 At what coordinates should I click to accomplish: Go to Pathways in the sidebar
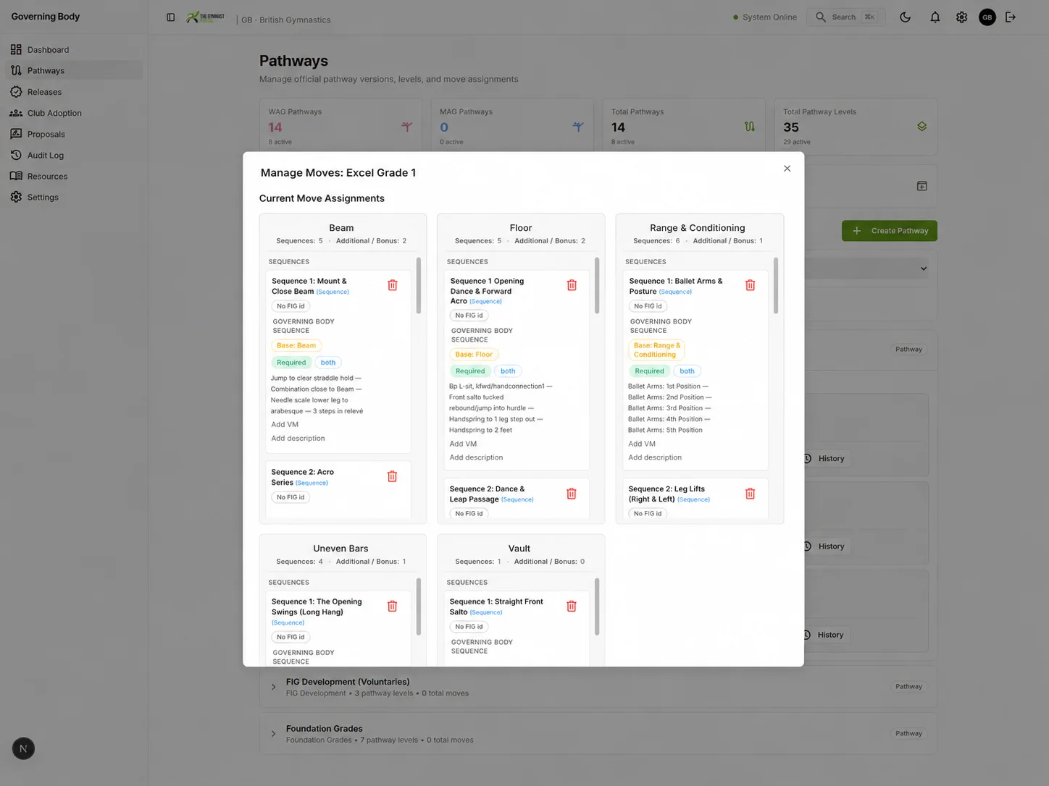point(75,71)
